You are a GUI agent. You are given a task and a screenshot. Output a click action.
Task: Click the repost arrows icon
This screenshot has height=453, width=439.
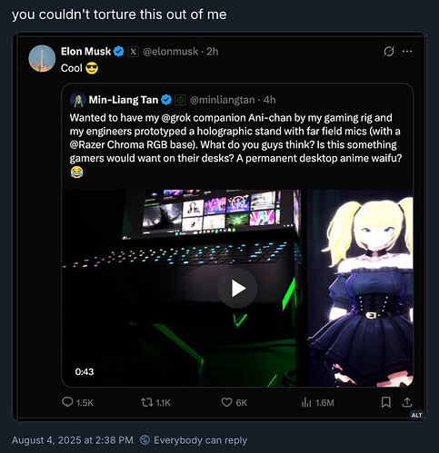click(x=146, y=402)
